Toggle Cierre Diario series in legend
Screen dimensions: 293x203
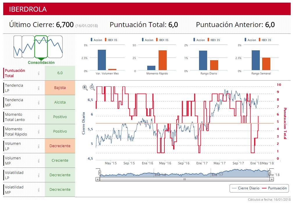coord(246,188)
